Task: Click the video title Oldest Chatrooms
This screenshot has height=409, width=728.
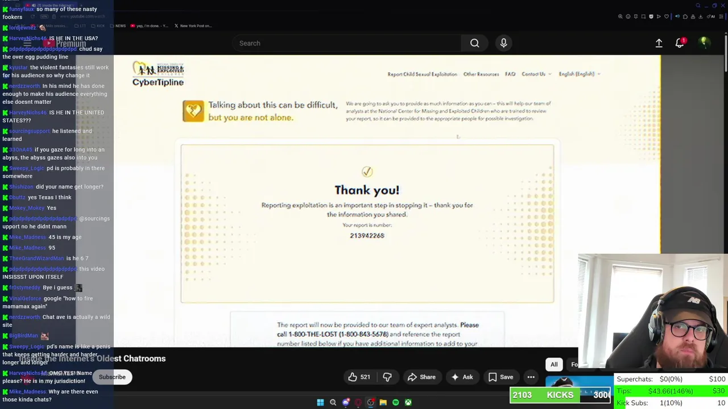Action: coord(92,358)
